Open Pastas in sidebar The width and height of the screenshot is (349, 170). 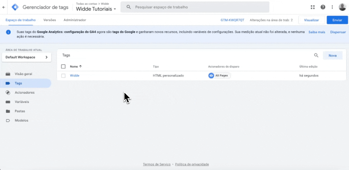(20, 111)
